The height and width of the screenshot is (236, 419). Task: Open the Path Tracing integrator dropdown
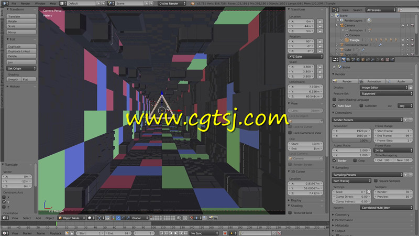tap(351, 181)
